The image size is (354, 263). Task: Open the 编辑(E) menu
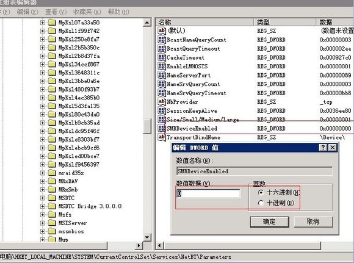click(x=27, y=12)
